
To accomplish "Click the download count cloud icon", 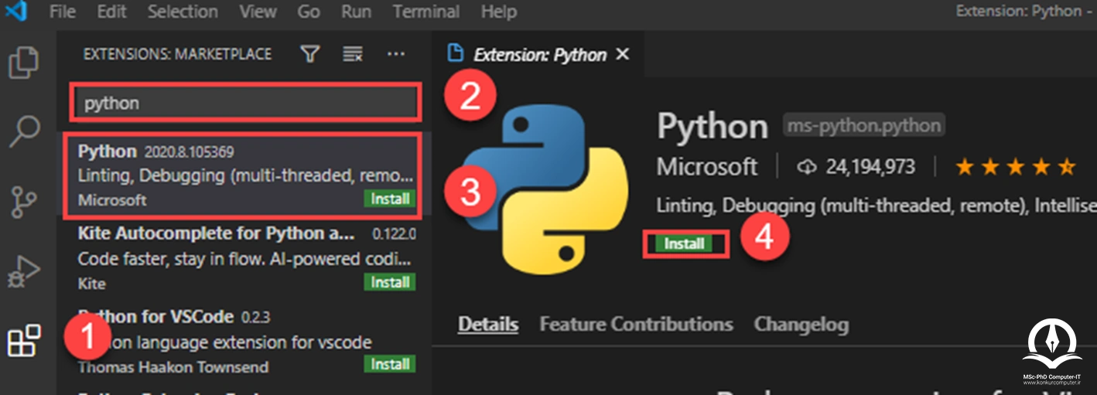I will [807, 167].
